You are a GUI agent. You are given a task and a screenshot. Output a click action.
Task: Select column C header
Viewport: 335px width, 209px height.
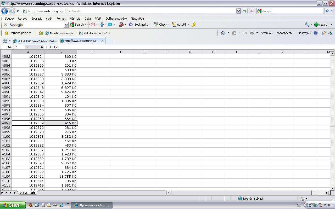tap(93, 52)
